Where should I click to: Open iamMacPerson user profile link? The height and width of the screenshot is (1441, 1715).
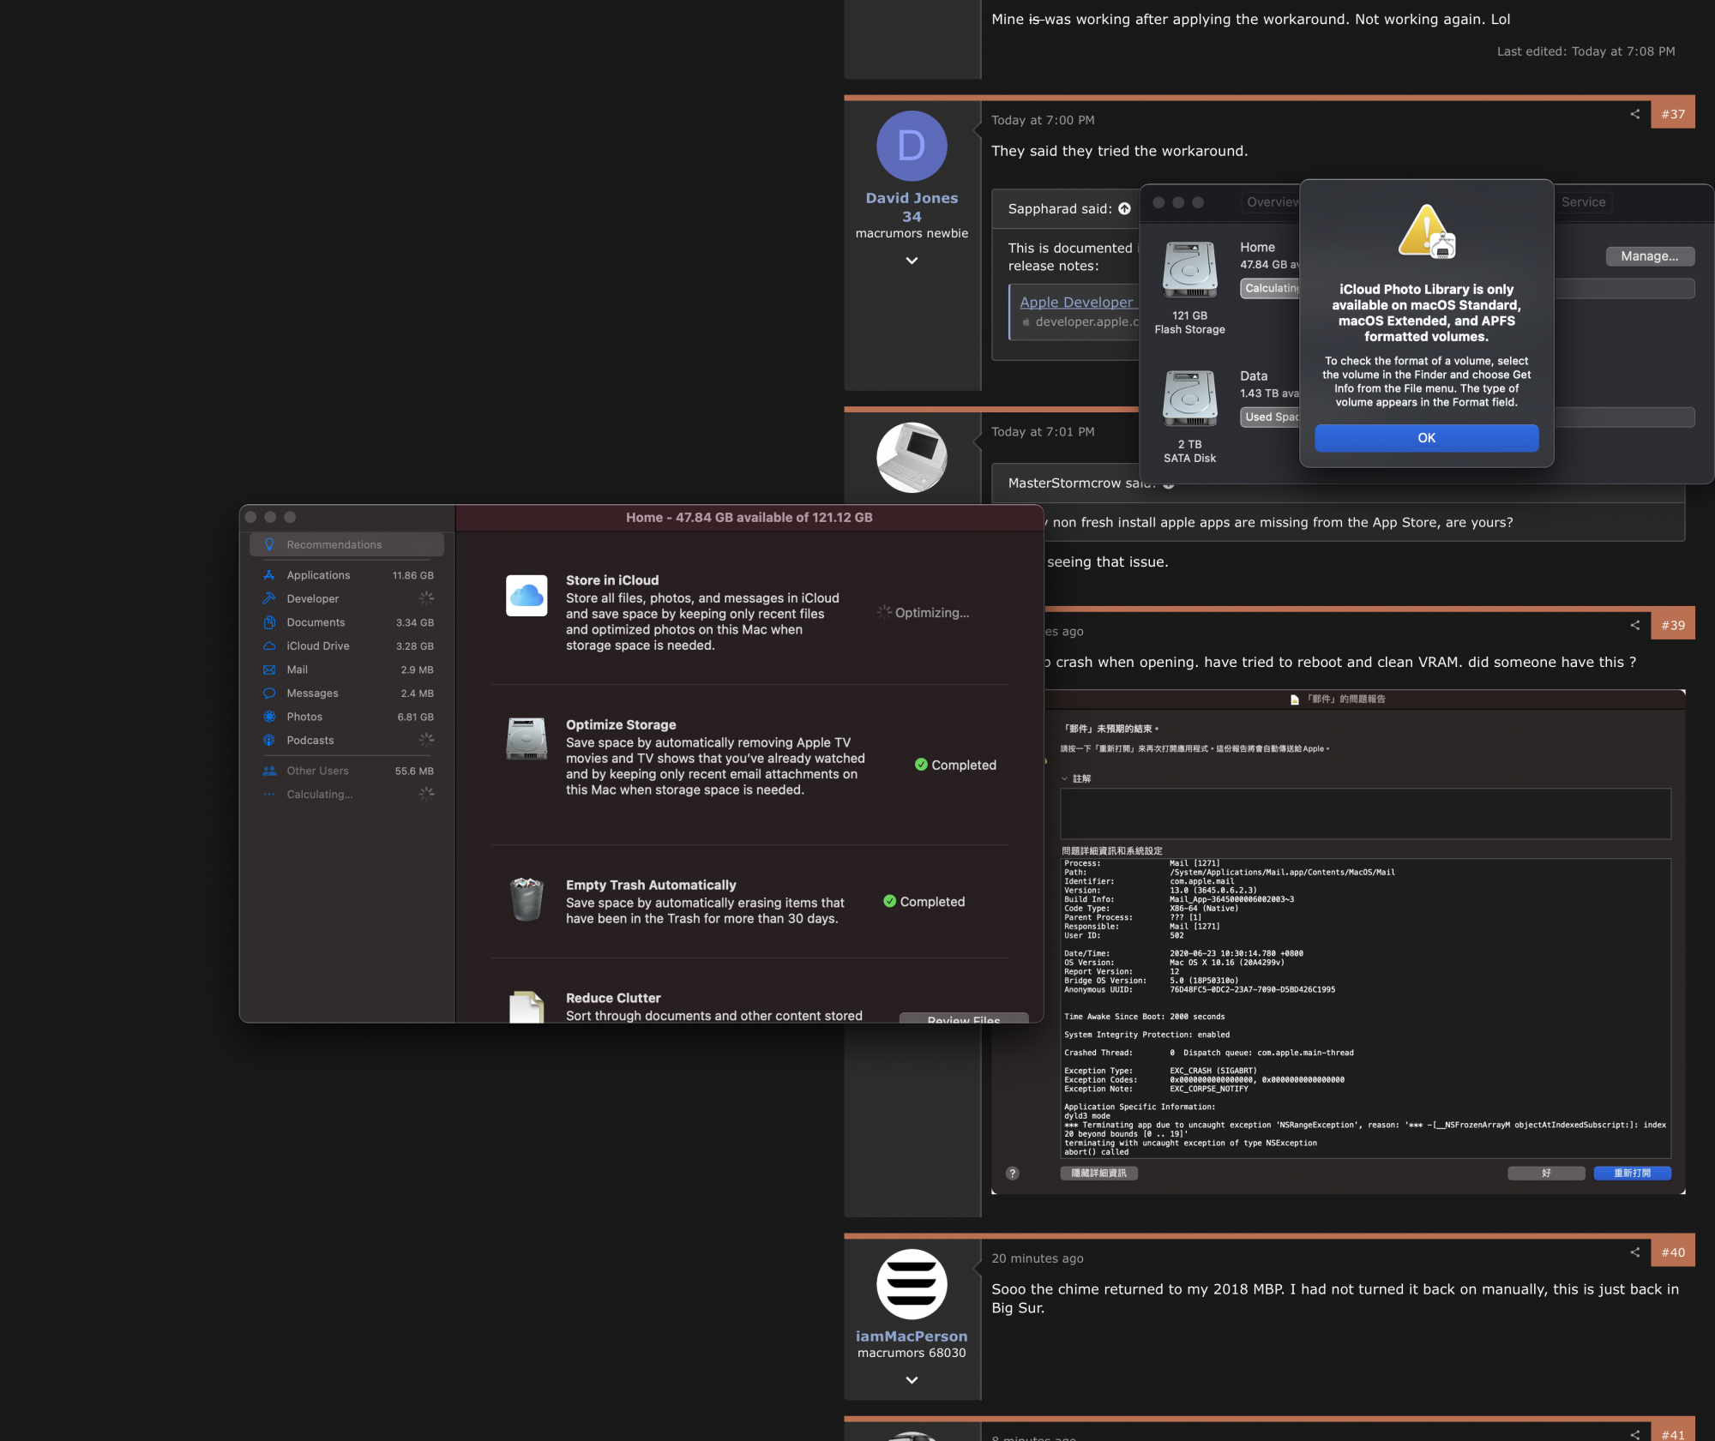pyautogui.click(x=912, y=1336)
